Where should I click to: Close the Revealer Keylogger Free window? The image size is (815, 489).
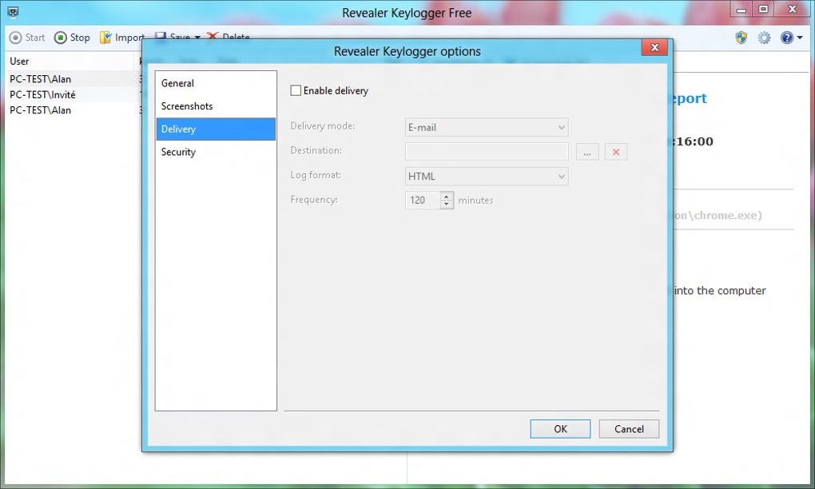pyautogui.click(x=793, y=9)
